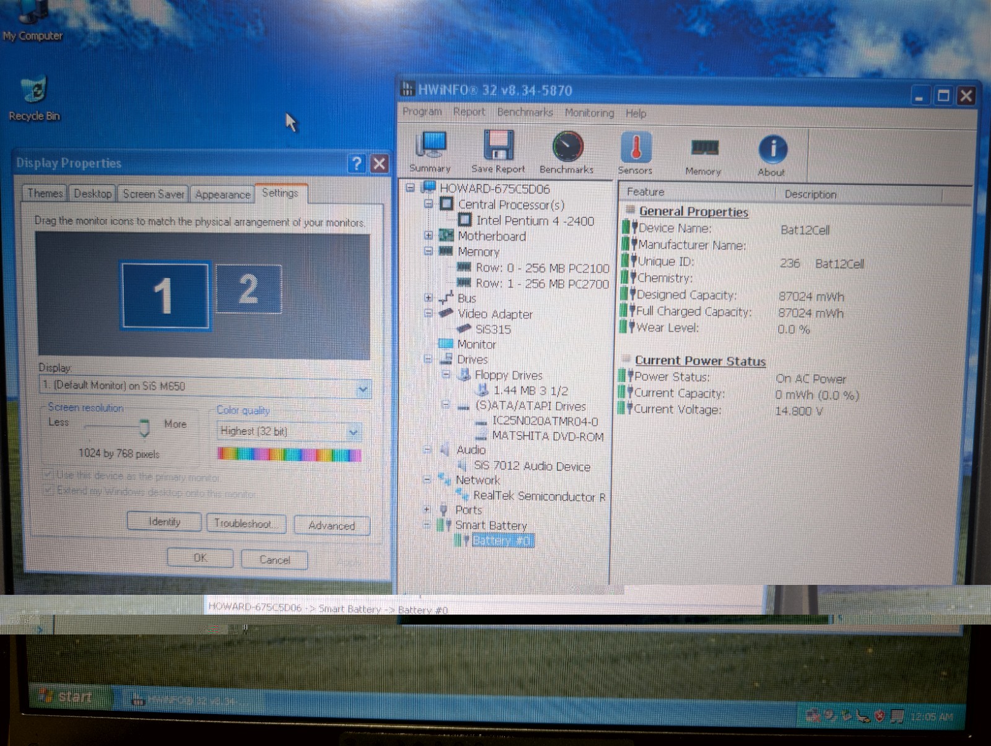Select the Memory tree node
The width and height of the screenshot is (991, 746).
click(x=478, y=252)
